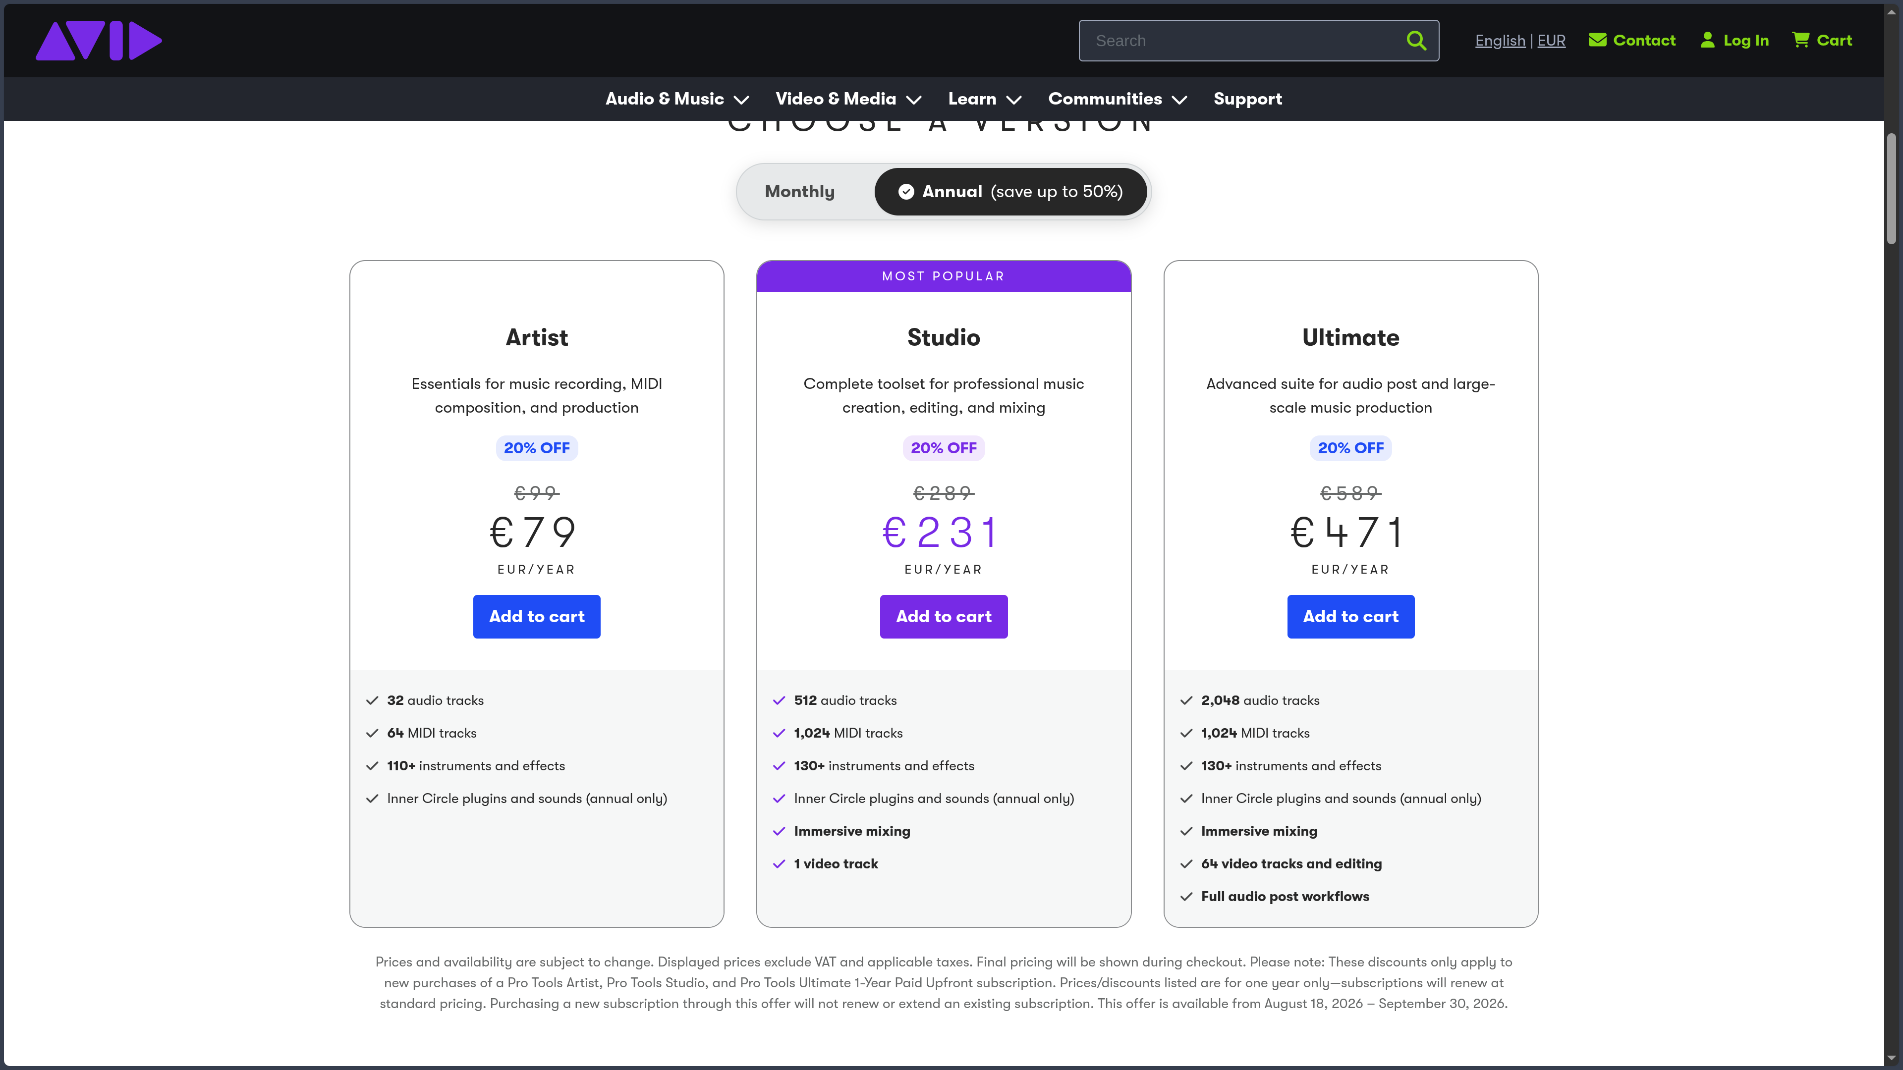Click the Artist plan description text
Screen dimensions: 1903x1070
click(536, 396)
